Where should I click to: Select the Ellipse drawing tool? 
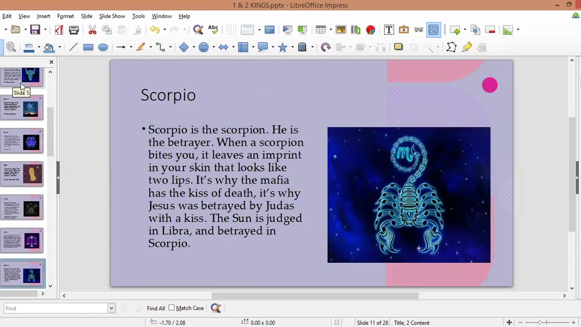(x=103, y=47)
